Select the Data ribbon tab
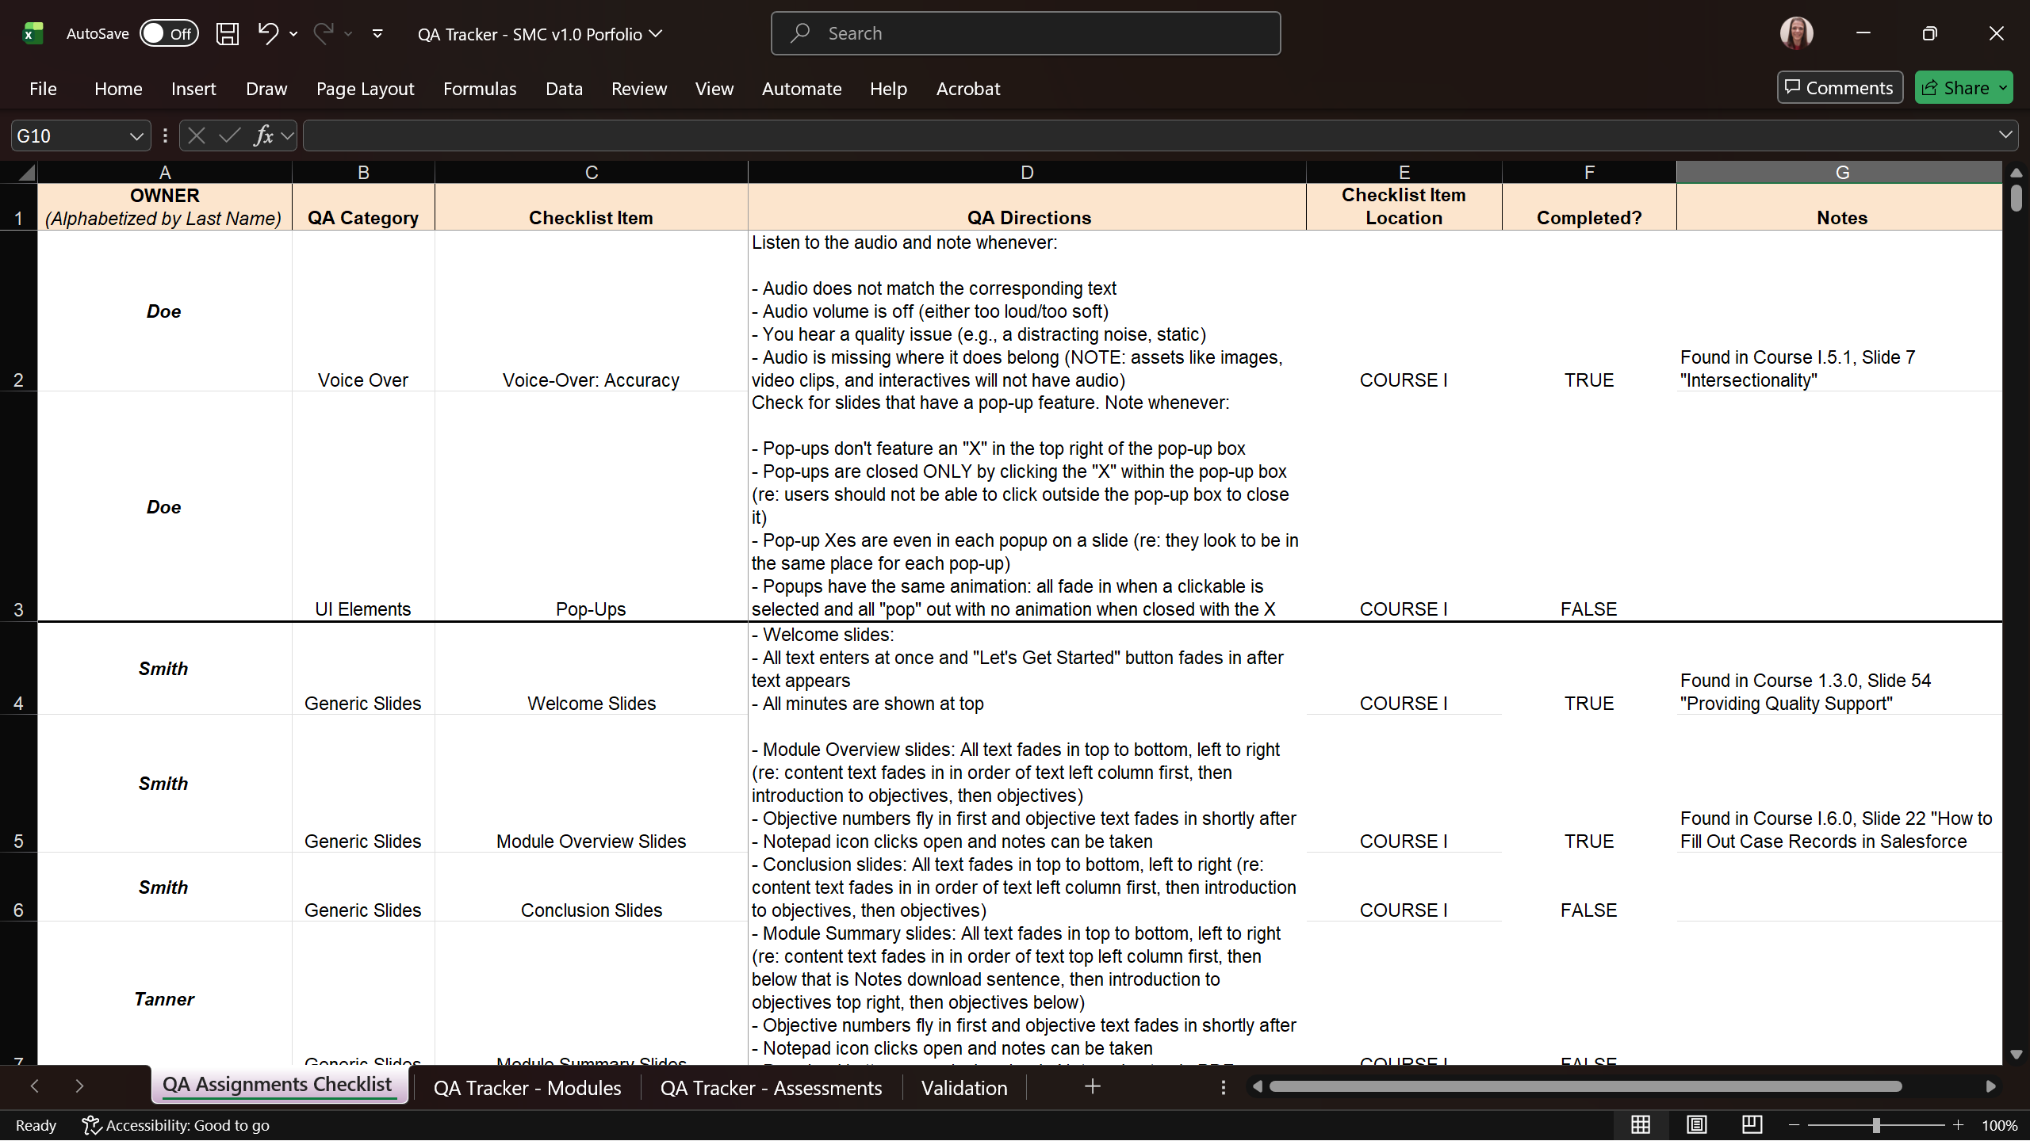 [564, 89]
